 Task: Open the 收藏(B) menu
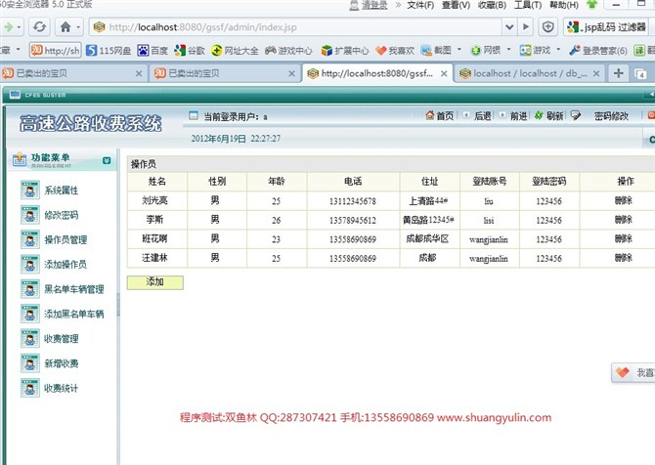point(492,5)
